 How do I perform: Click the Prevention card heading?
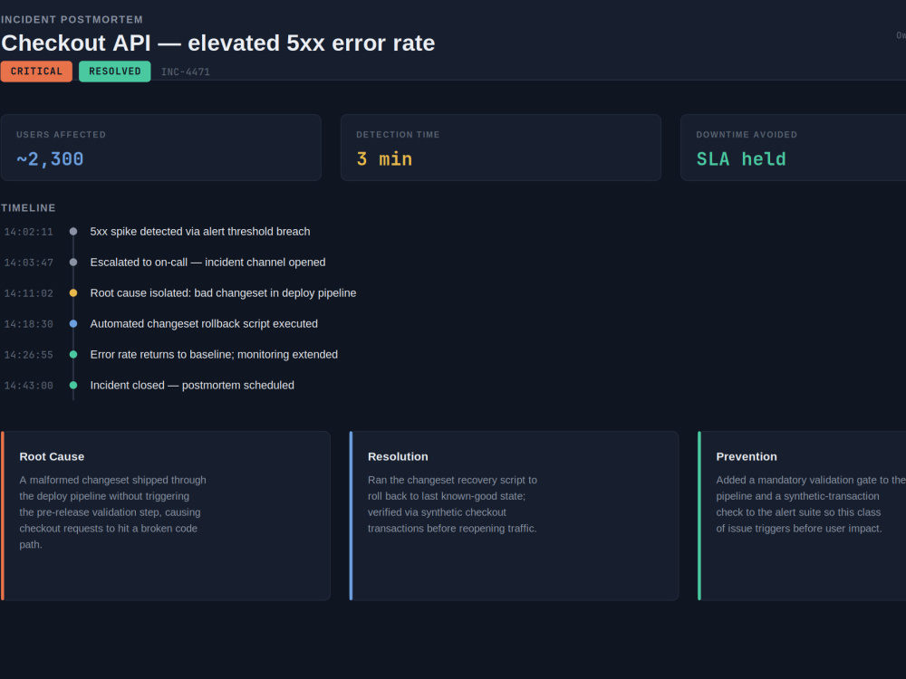click(747, 456)
